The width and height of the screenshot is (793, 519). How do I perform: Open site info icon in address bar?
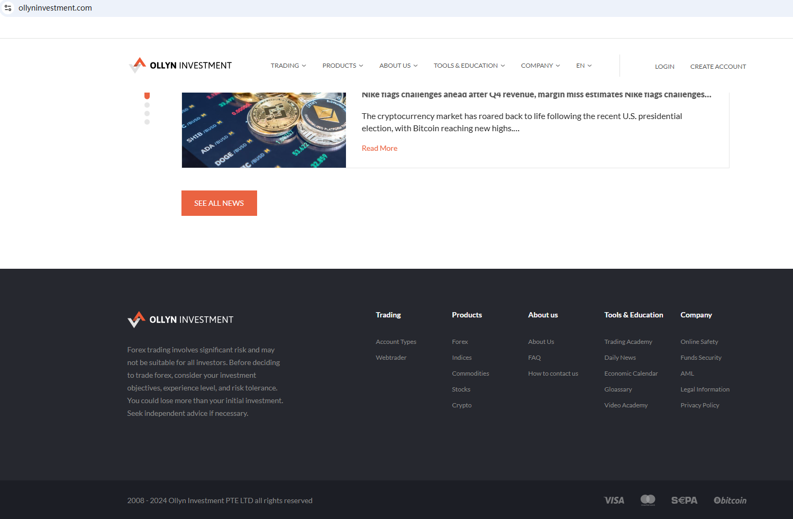[x=8, y=8]
